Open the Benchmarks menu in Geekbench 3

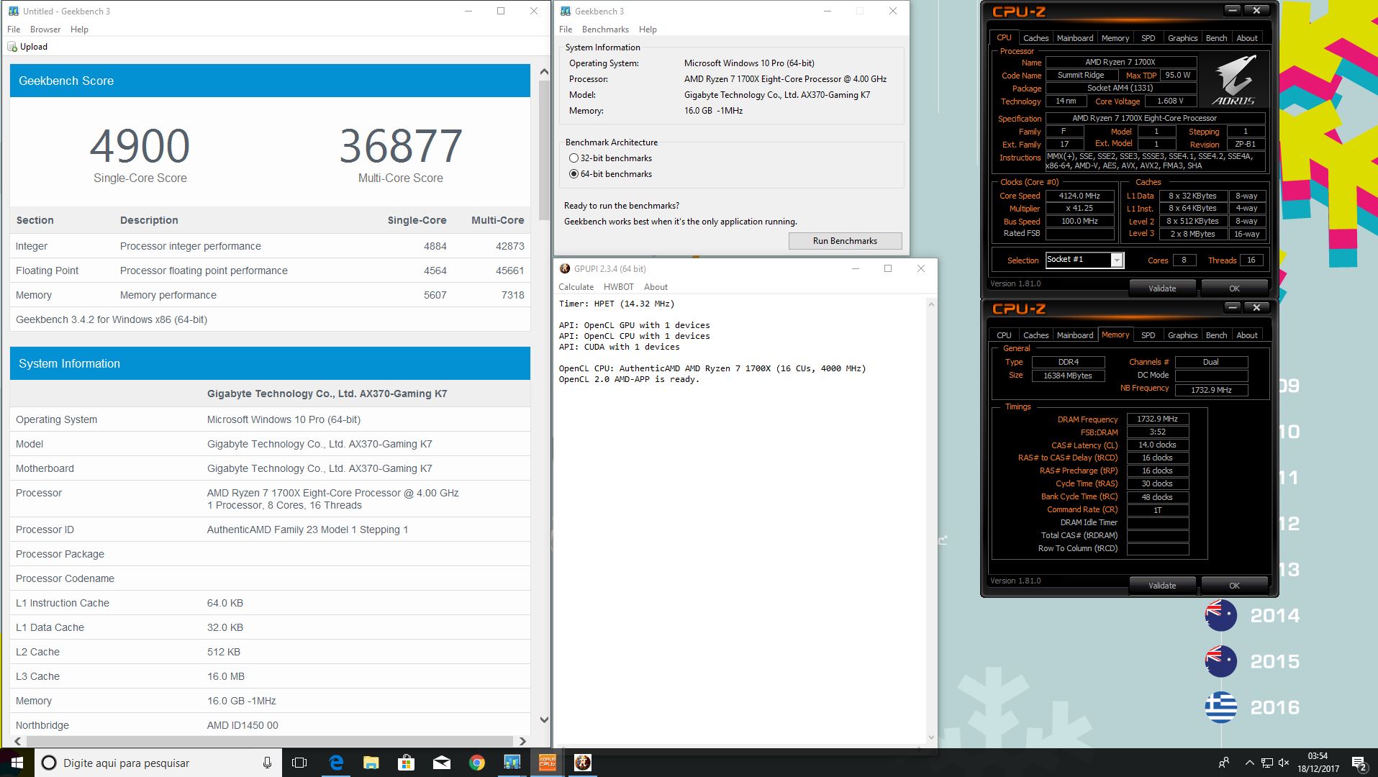tap(605, 29)
